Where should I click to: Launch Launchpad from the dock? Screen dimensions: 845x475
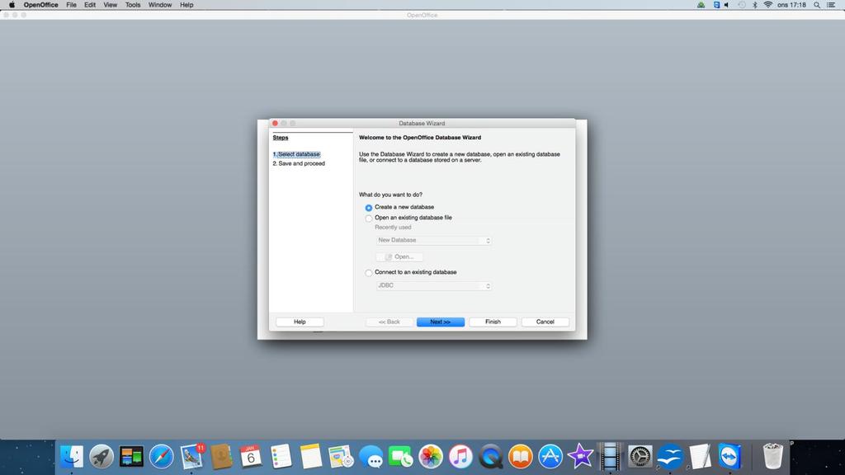pos(101,457)
